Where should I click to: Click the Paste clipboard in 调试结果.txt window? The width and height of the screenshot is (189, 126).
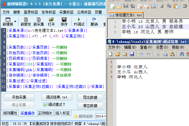coord(172,54)
